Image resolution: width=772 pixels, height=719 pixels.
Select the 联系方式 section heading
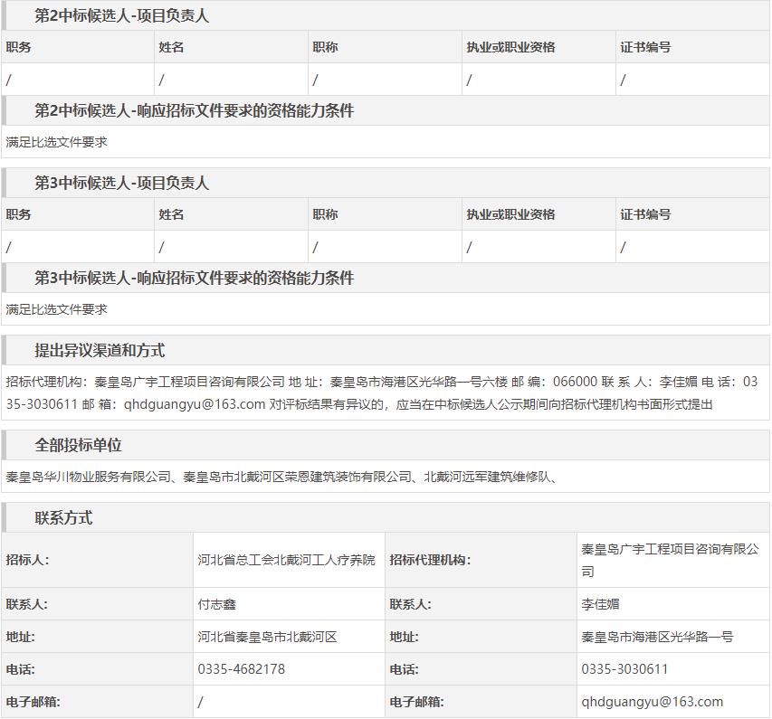tap(63, 518)
